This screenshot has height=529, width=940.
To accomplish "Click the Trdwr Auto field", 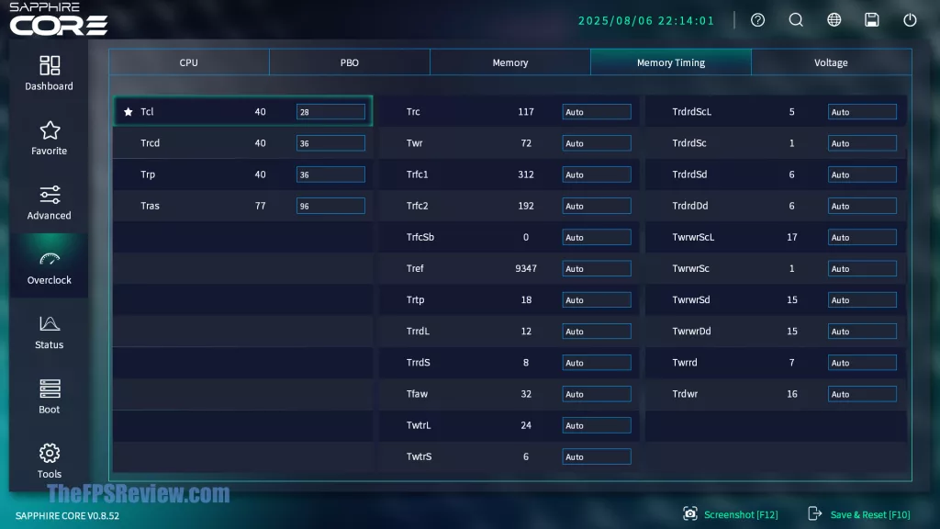I will coord(862,394).
